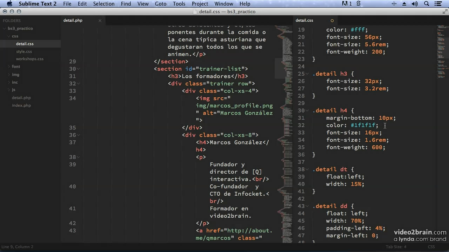Viewport: 449px width, 252px height.
Task: Open the Window menu
Action: pyautogui.click(x=224, y=4)
